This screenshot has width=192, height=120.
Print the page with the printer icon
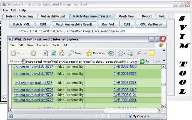[130, 53]
